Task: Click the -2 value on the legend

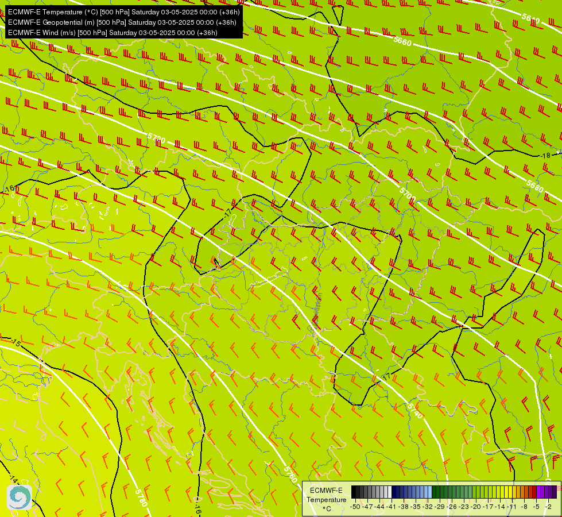Action: [x=548, y=507]
